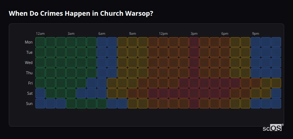Click the 'Thu' row label
The image size is (293, 139).
coord(29,73)
